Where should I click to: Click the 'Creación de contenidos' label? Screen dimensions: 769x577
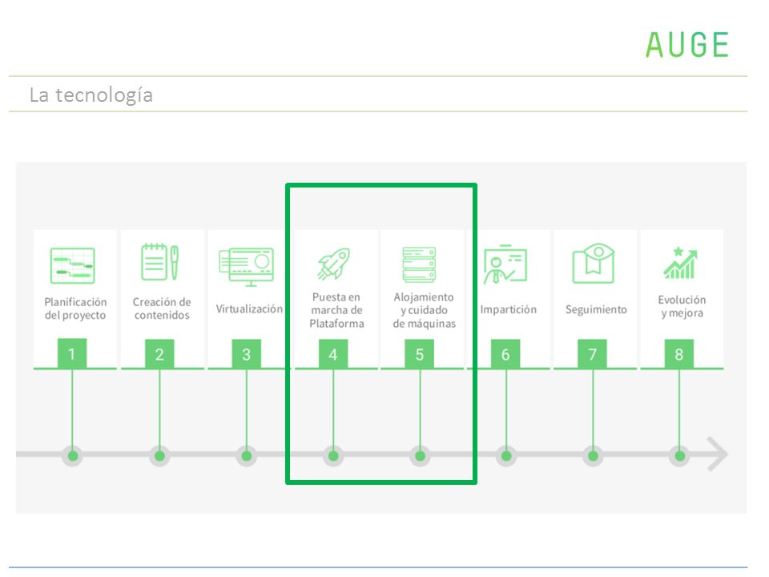pos(162,308)
